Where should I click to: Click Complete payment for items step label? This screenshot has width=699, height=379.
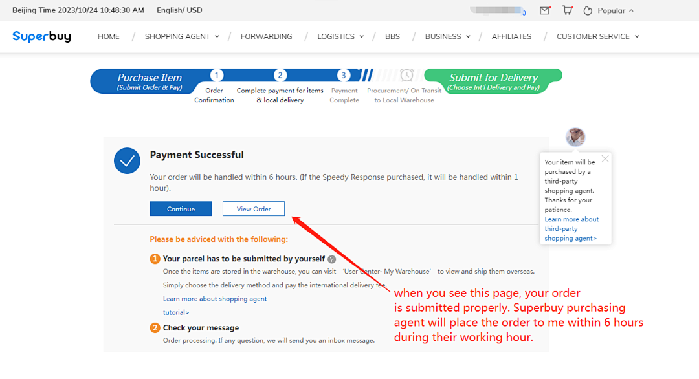tap(280, 95)
